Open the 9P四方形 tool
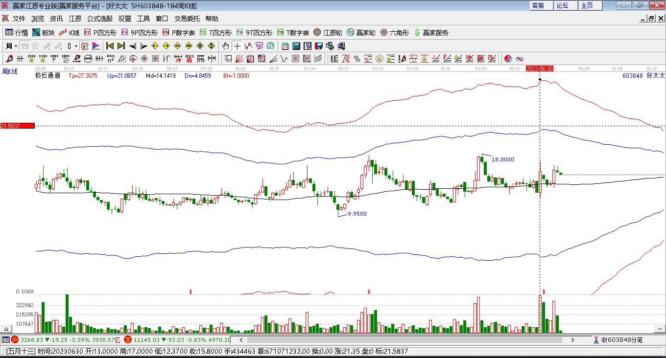 [140, 33]
